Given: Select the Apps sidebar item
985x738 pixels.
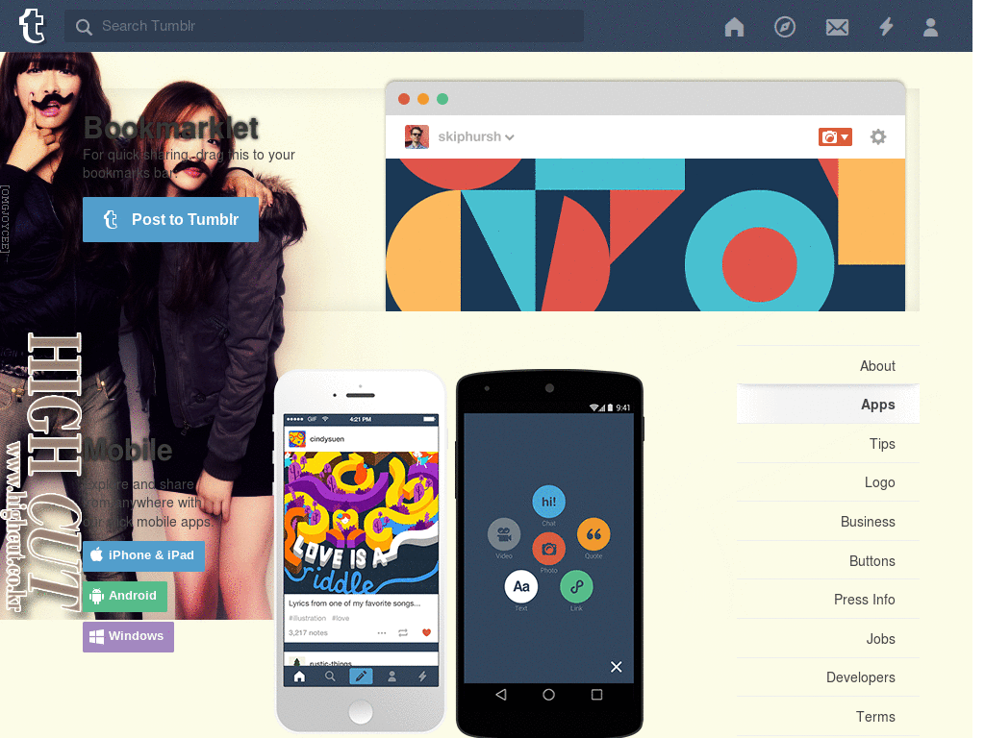Looking at the screenshot, I should [827, 405].
